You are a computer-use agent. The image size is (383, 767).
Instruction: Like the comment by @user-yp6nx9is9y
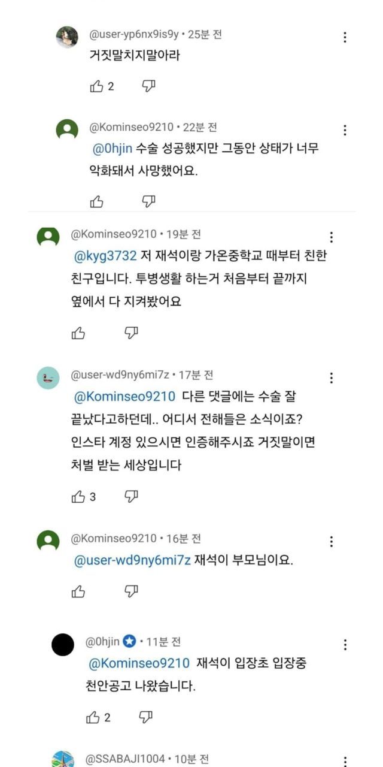pyautogui.click(x=96, y=87)
